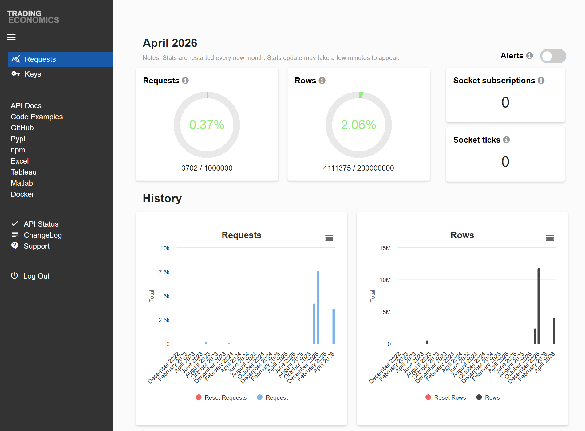Open the Requests chart context menu
This screenshot has height=431, width=585.
pos(329,238)
